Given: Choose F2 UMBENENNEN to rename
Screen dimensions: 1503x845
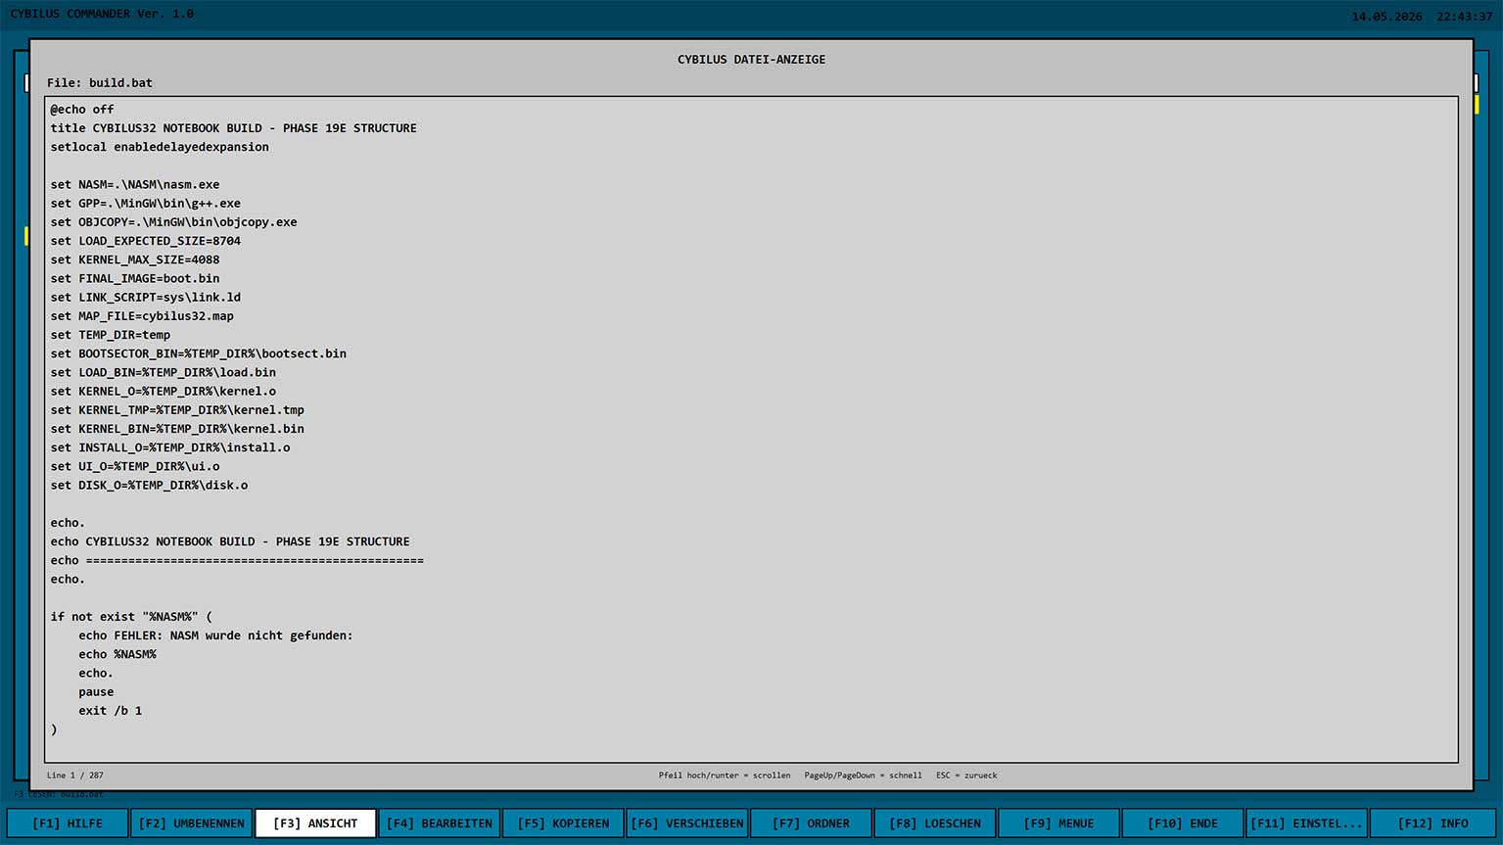Looking at the screenshot, I should tap(192, 823).
